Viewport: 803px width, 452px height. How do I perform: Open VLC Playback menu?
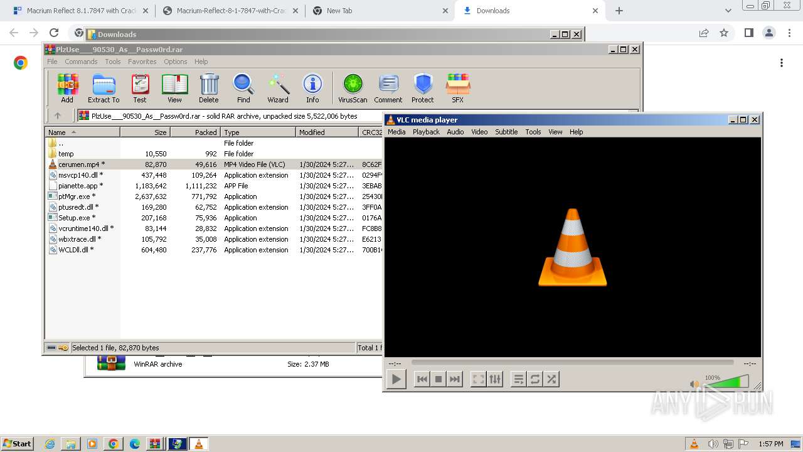coord(426,132)
